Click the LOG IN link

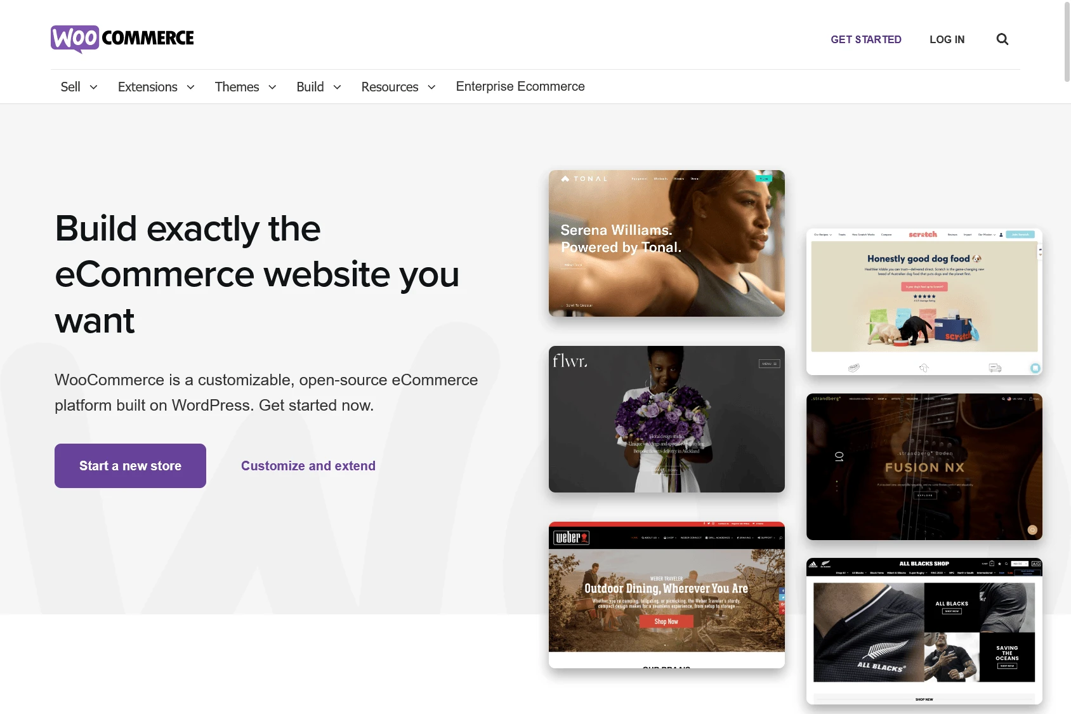pos(947,39)
